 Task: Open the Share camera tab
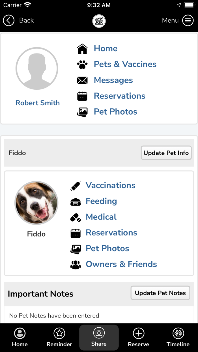tap(99, 337)
